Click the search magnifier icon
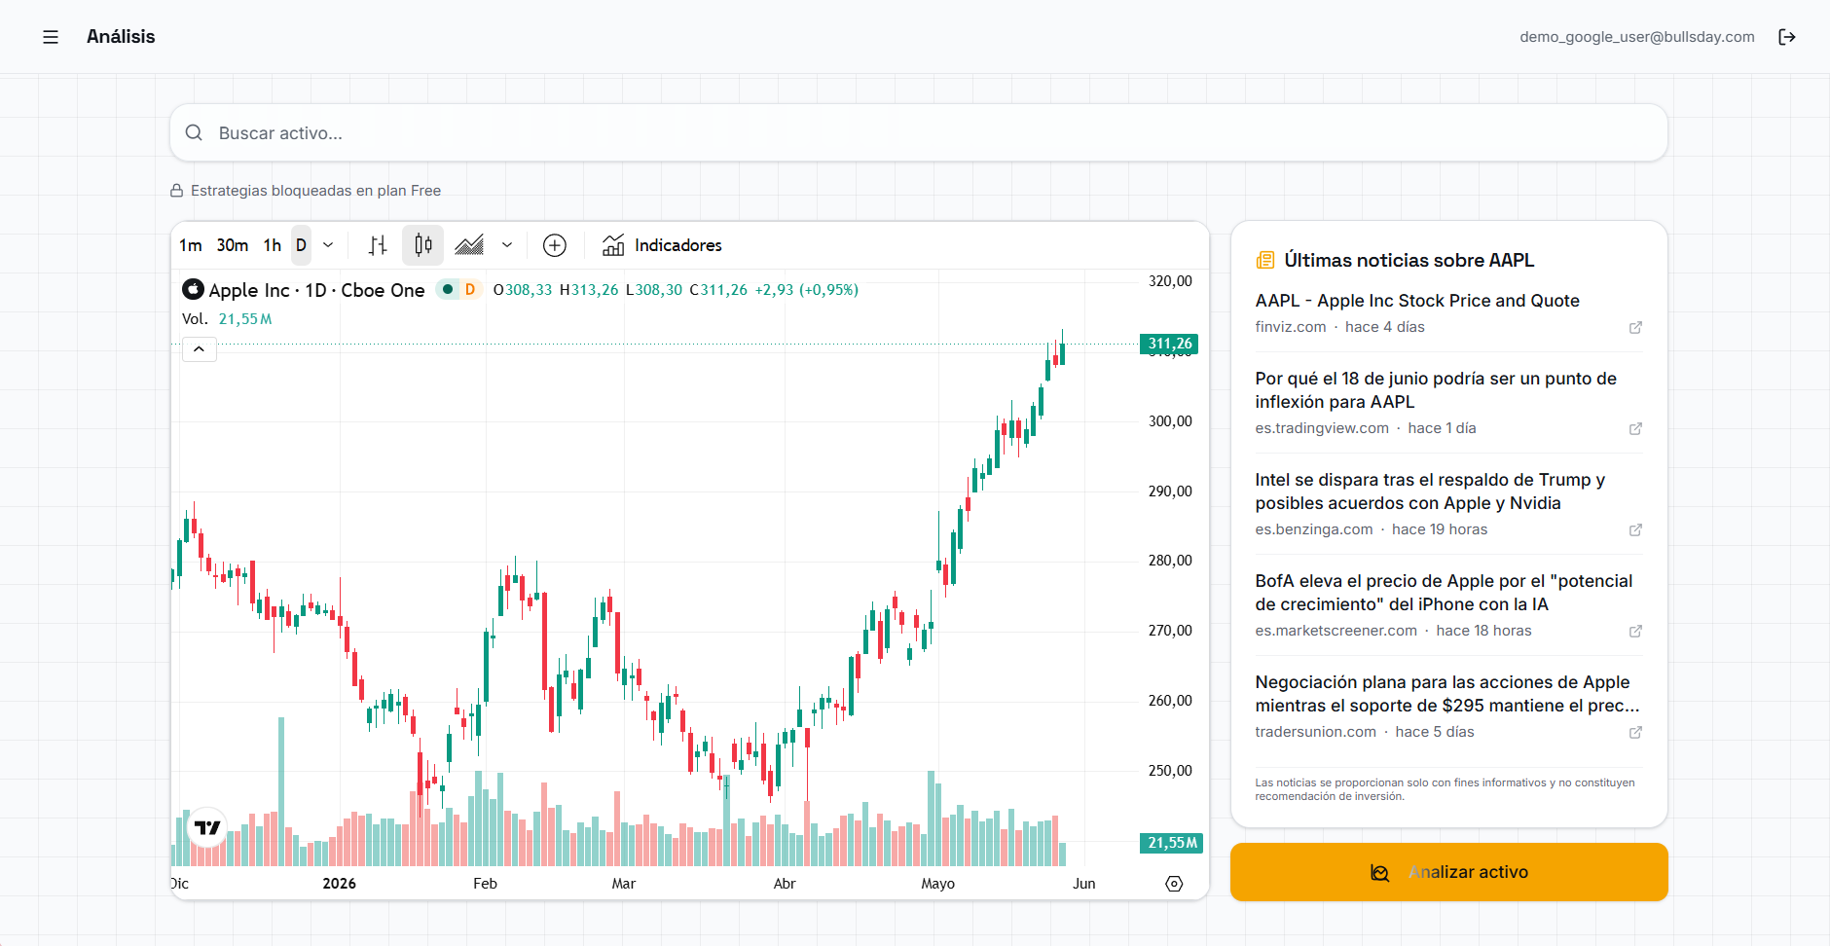Image resolution: width=1830 pixels, height=946 pixels. pyautogui.click(x=194, y=132)
